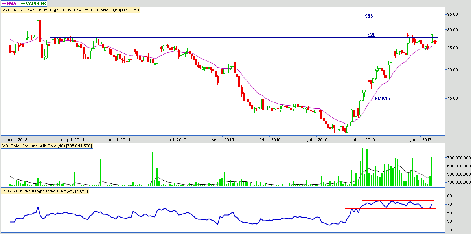Viewport: 471px width, 234px height.
Task: Select the most recent green candlestick
Action: [x=432, y=38]
